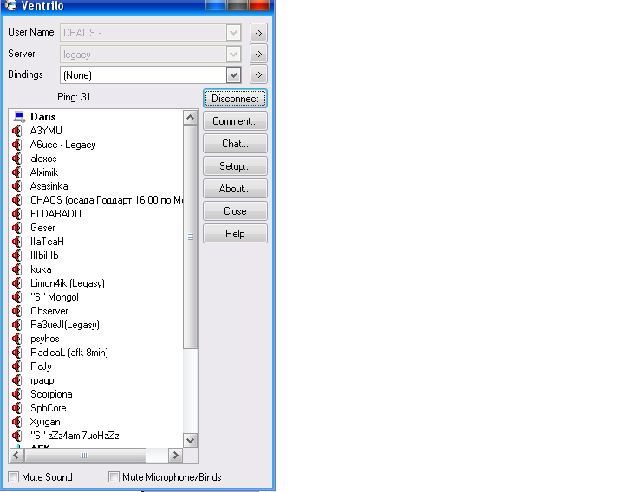This screenshot has height=492, width=624.
Task: Open the Server dropdown
Action: tap(234, 54)
